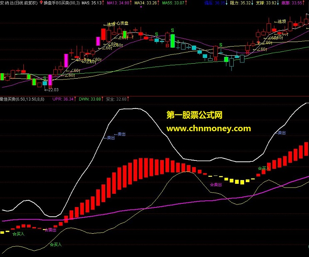Click the 逃顶 label beside 小心卖盘
This screenshot has height=257, width=309.
click(109, 25)
